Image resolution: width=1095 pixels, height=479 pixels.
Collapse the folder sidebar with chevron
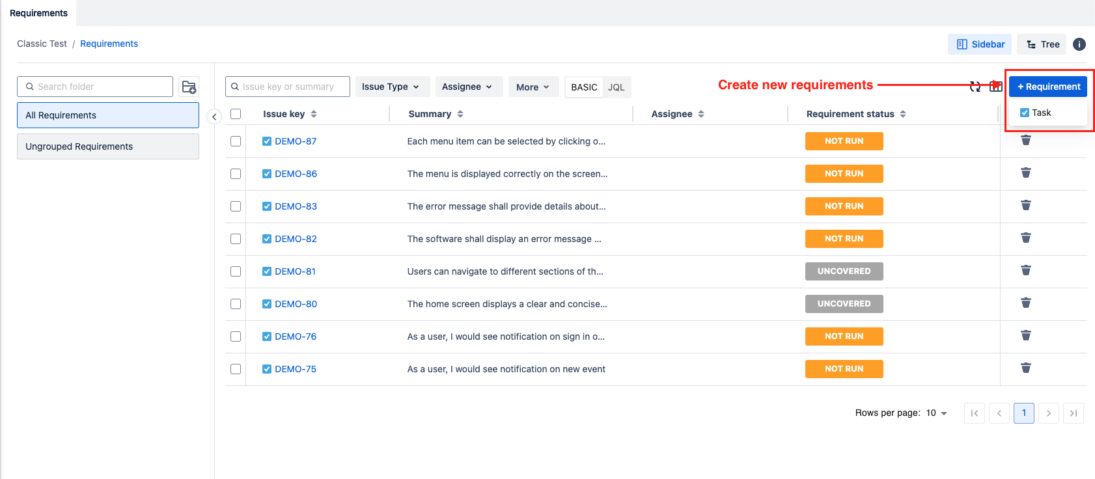point(214,116)
